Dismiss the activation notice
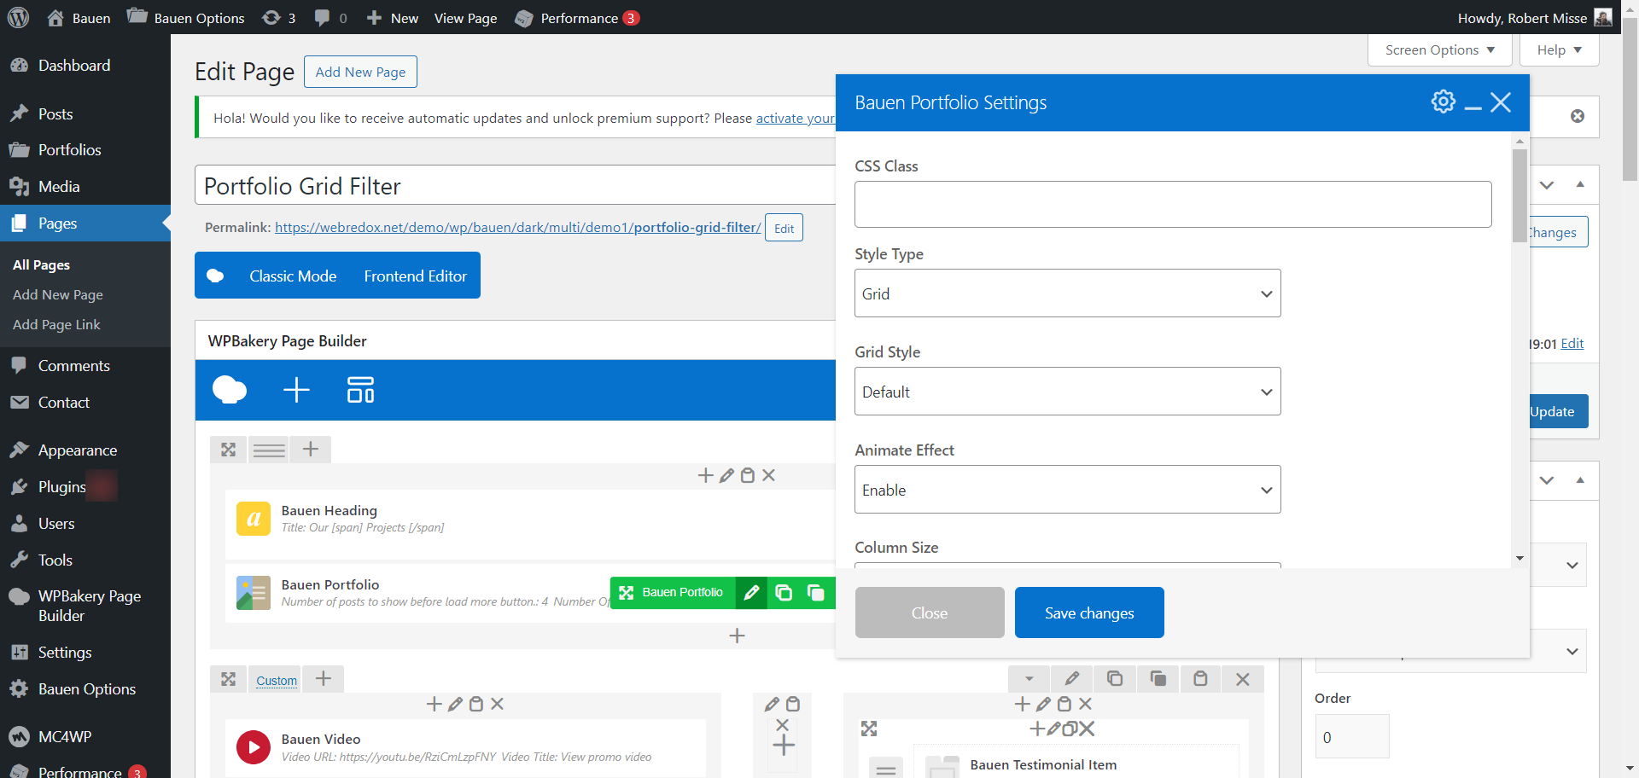Viewport: 1639px width, 778px height. pos(1578,116)
